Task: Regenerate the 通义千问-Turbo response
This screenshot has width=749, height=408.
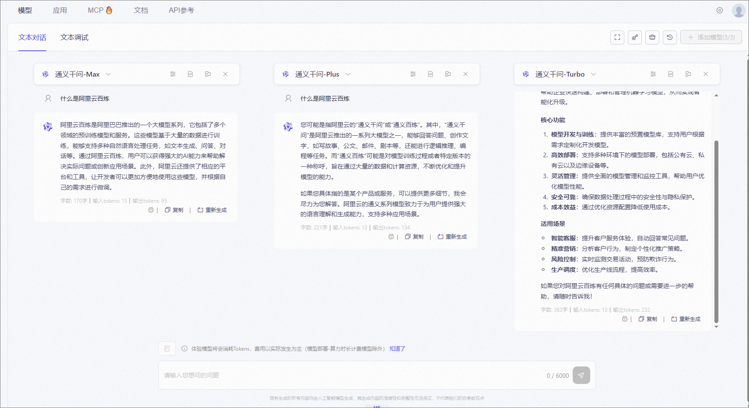Action: click(686, 319)
